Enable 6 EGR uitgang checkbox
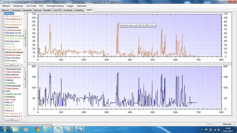237x133 pixels. [3, 60]
